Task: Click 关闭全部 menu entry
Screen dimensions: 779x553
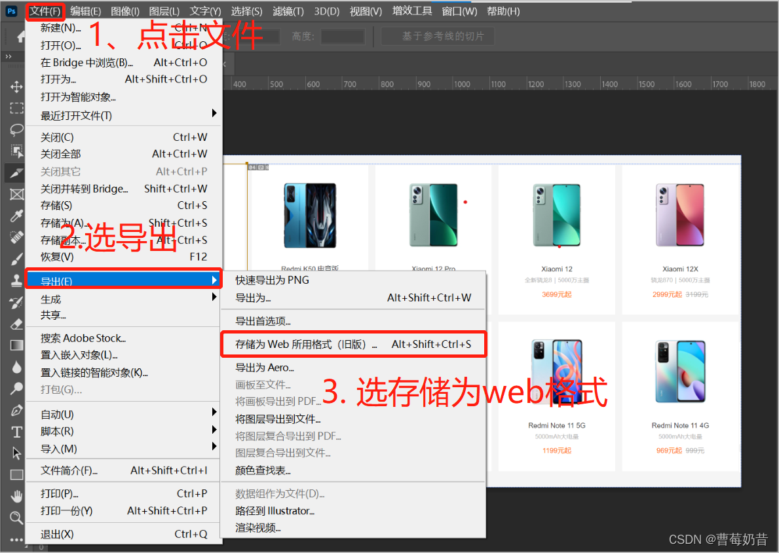Action: point(123,154)
